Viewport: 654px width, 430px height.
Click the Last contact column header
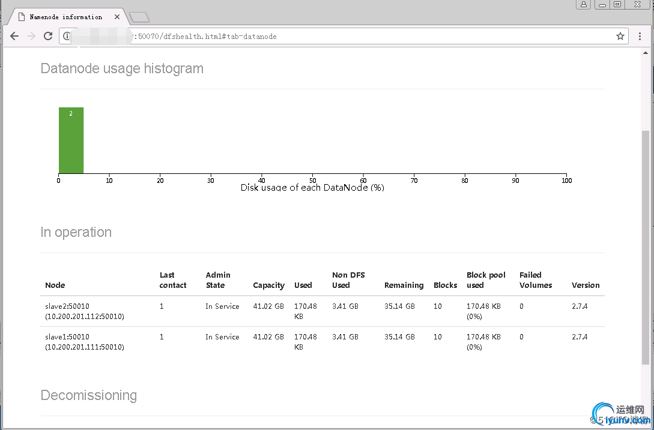[x=173, y=280]
